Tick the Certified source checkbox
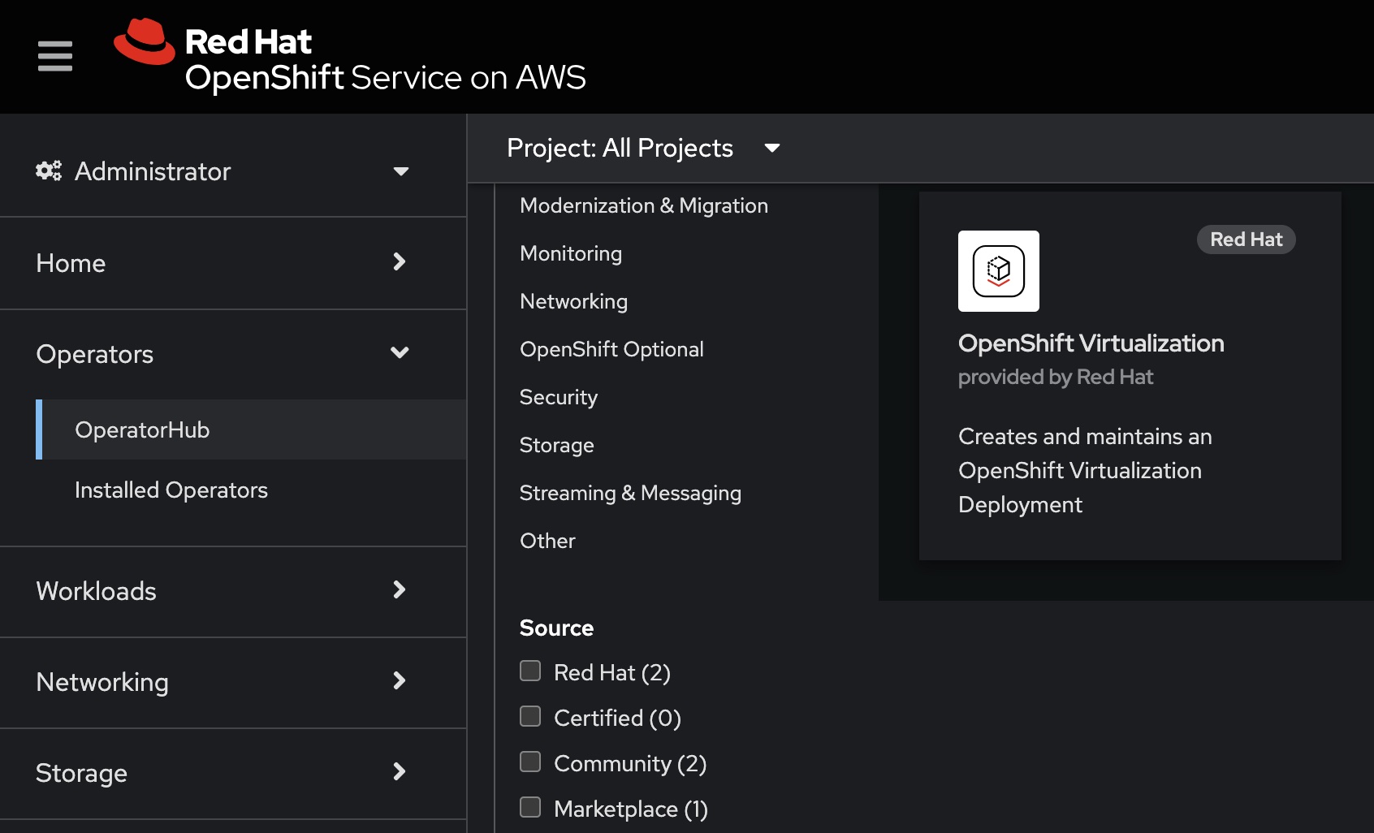1374x833 pixels. tap(530, 716)
